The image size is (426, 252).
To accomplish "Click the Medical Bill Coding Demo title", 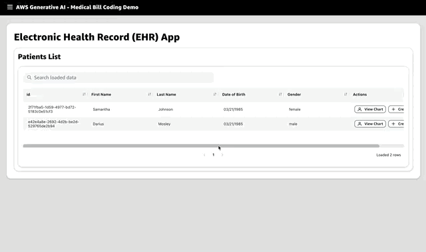I will [105, 7].
